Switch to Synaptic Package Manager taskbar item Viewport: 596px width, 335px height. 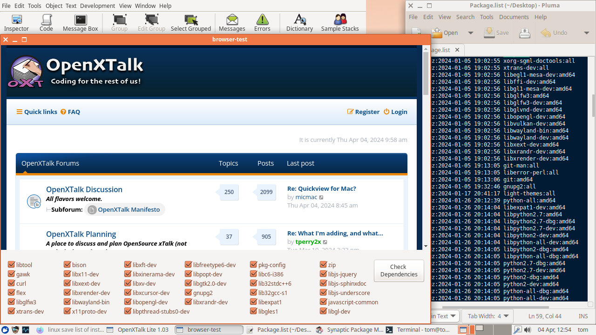350,329
